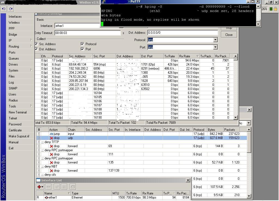279x201 pixels.
Task: Select New Terminal from sidebar menu
Action: point(18,112)
